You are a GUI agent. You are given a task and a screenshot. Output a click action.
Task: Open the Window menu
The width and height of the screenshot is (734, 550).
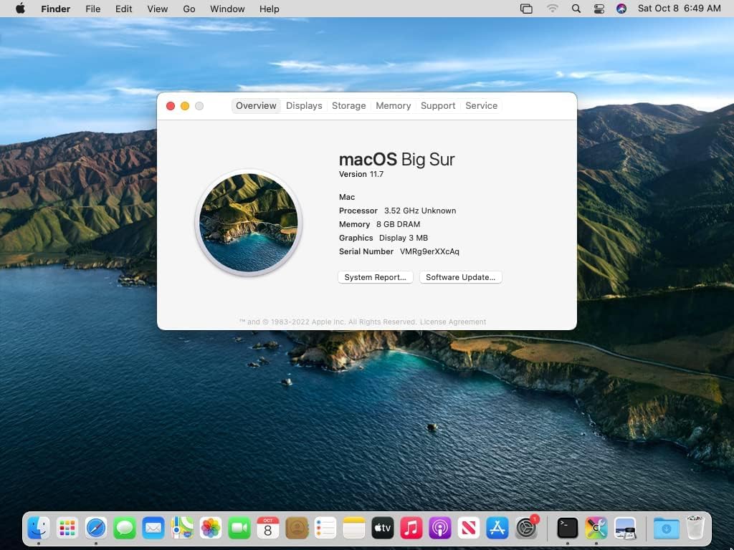tap(227, 9)
